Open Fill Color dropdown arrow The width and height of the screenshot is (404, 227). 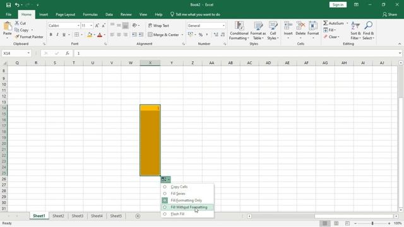[x=94, y=35]
